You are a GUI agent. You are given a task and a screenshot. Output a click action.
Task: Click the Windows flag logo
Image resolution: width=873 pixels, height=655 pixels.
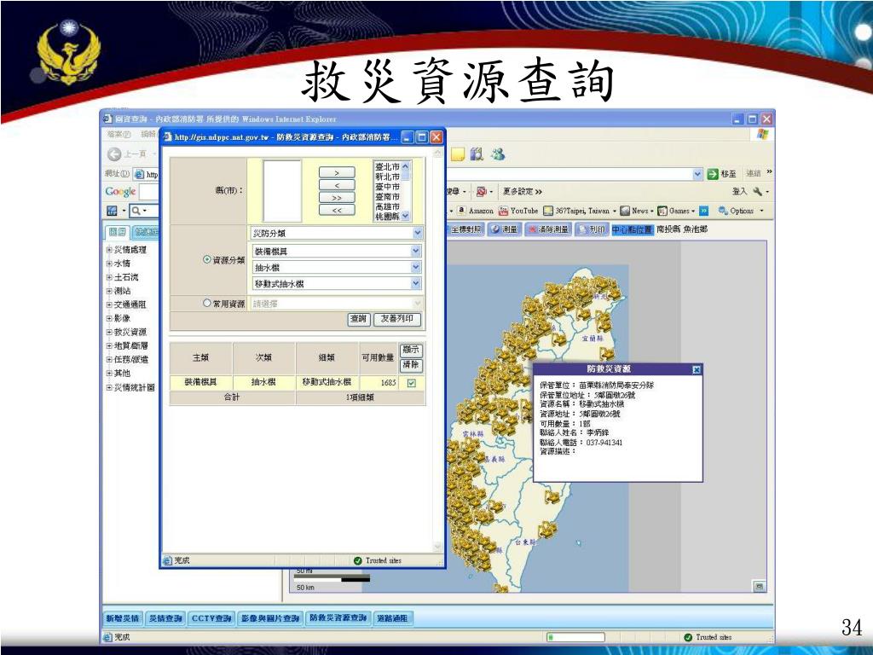tap(763, 134)
